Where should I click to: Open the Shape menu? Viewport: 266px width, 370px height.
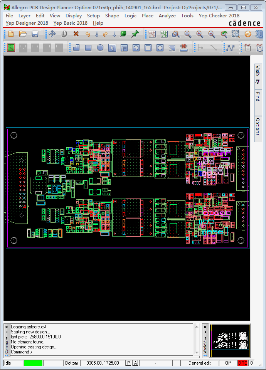[112, 16]
